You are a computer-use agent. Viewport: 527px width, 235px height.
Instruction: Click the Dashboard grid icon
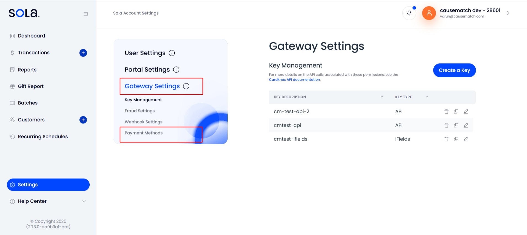[12, 36]
